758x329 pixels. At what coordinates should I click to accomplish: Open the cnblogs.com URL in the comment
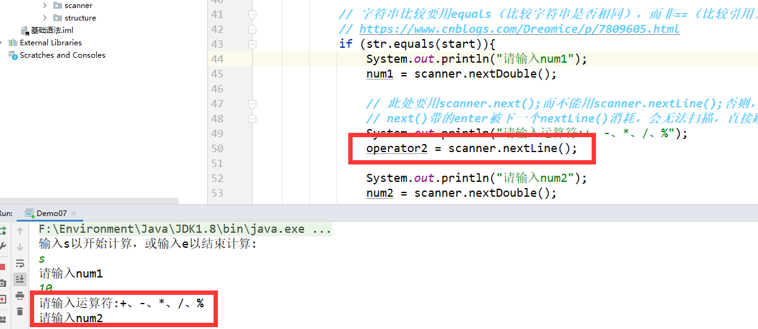[520, 29]
